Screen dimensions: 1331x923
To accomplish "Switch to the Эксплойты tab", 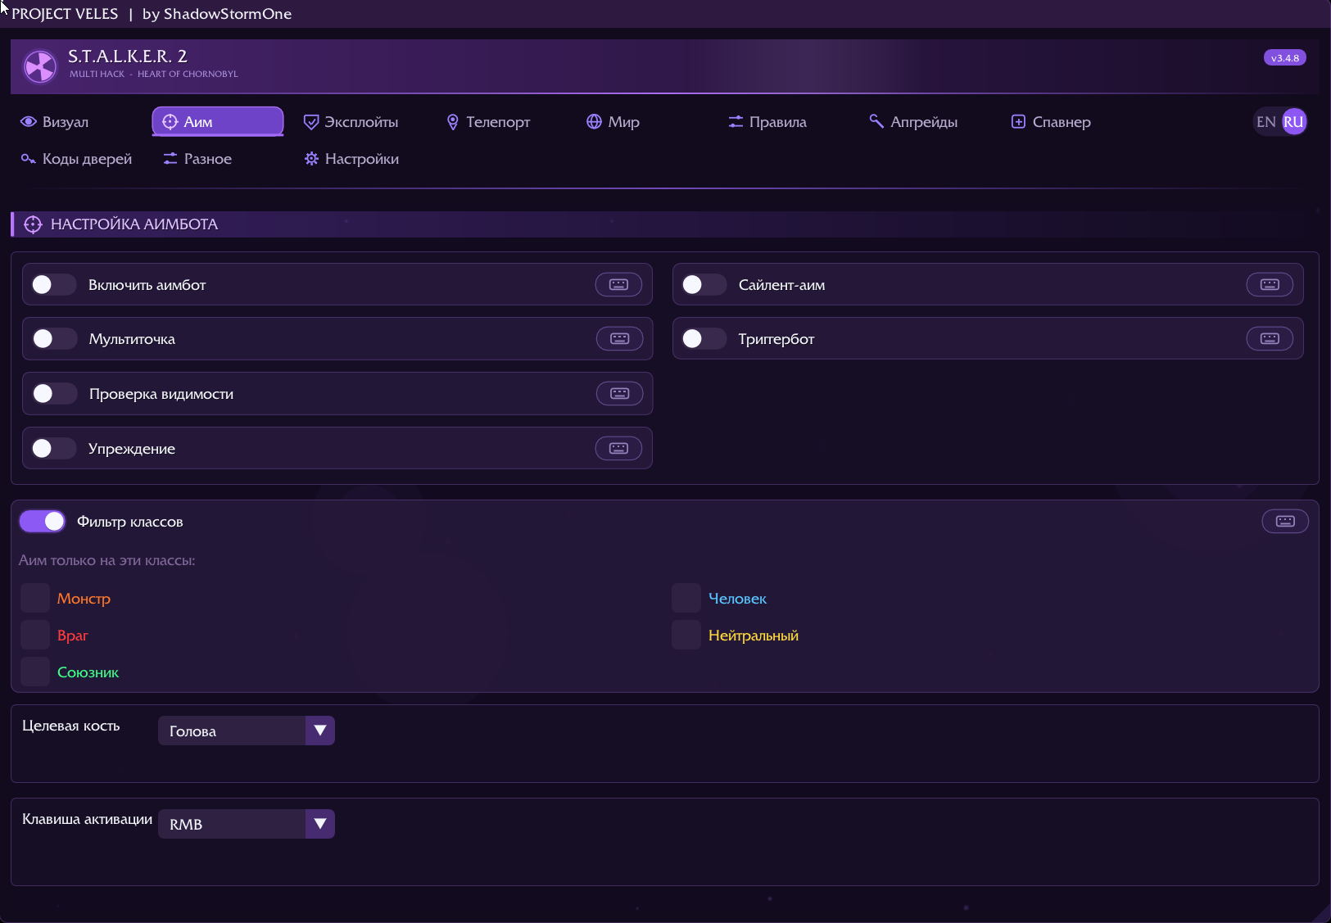I will pos(351,122).
